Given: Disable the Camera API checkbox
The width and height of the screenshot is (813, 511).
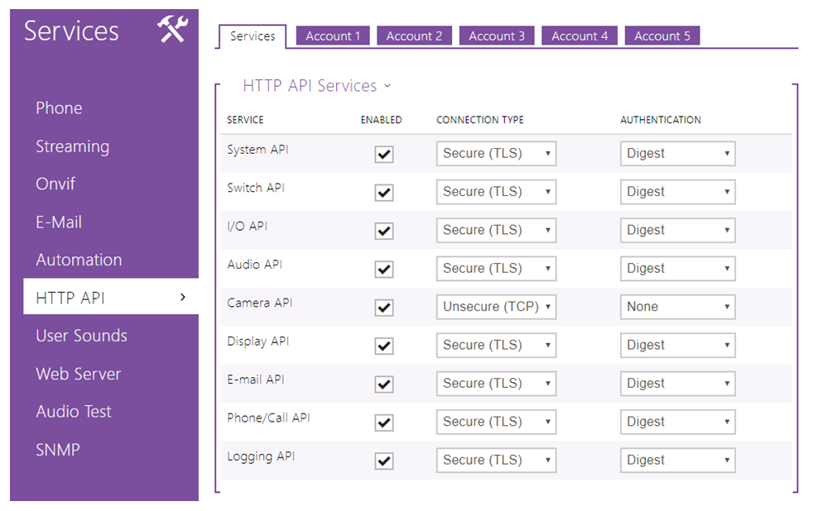Looking at the screenshot, I should 384,308.
